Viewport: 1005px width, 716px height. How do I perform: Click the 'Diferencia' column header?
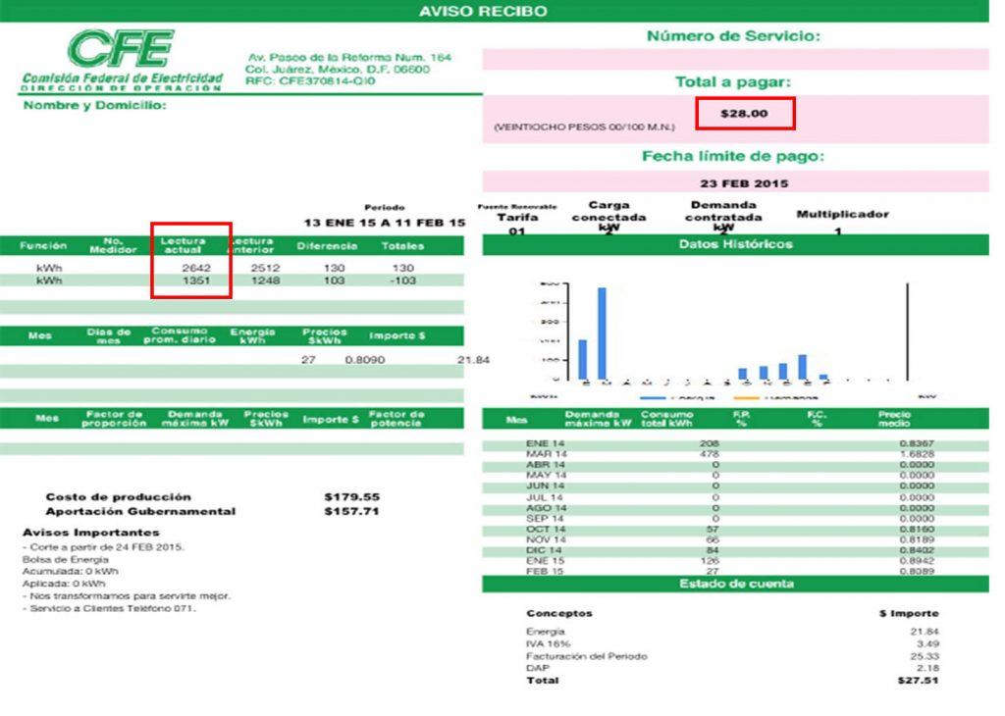click(x=327, y=246)
